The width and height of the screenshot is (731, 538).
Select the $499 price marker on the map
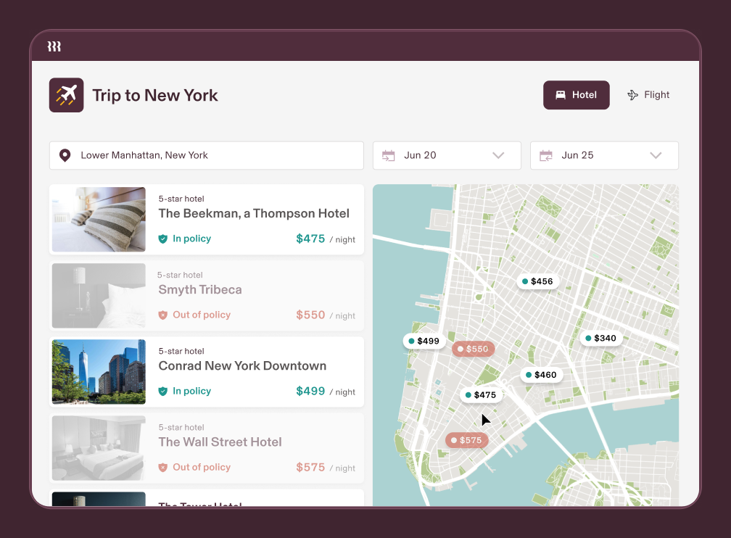point(424,340)
